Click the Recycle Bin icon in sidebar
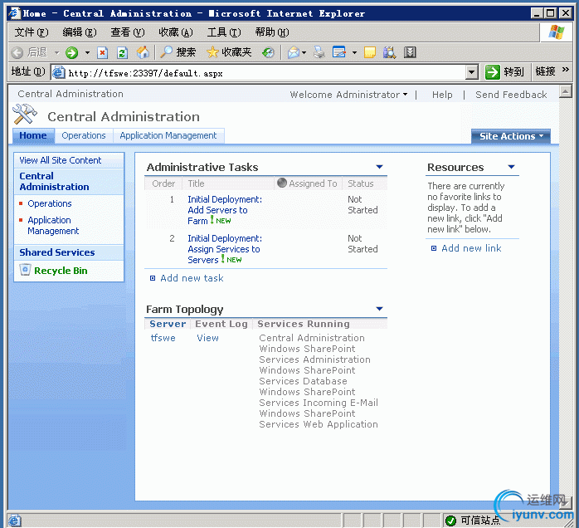 pyautogui.click(x=25, y=270)
